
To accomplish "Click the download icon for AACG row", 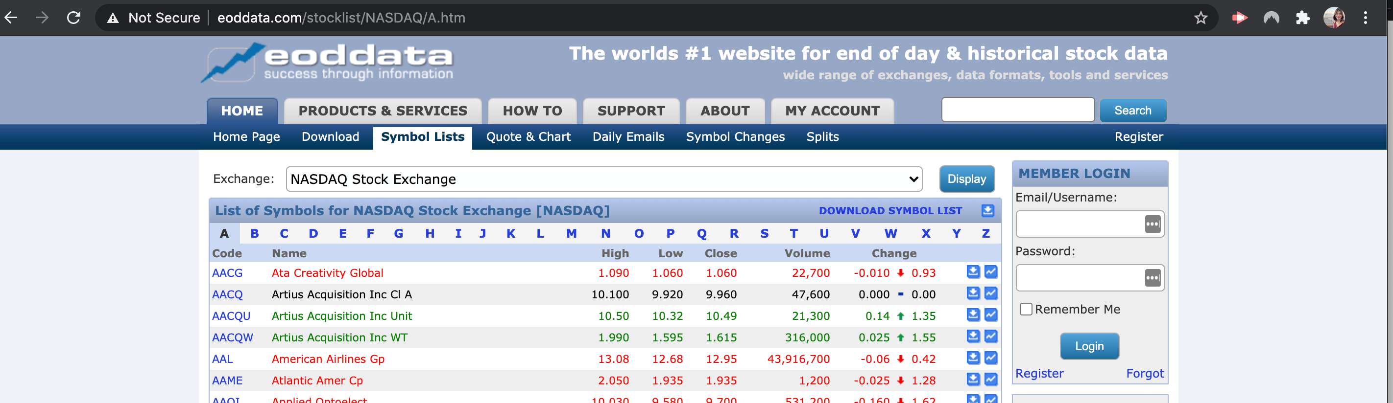I will (973, 272).
